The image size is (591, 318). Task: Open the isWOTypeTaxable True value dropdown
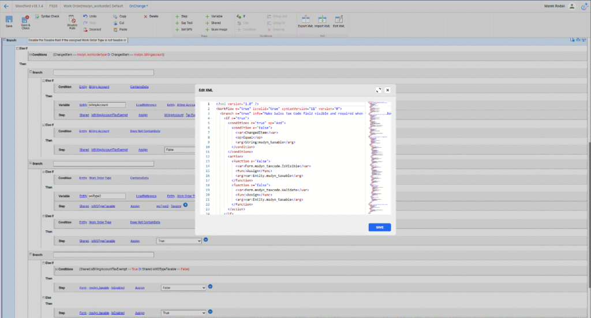178,240
